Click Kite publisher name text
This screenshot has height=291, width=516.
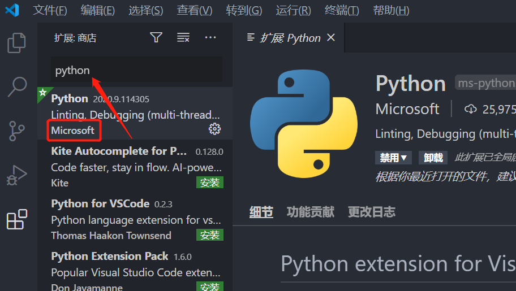[x=60, y=183]
